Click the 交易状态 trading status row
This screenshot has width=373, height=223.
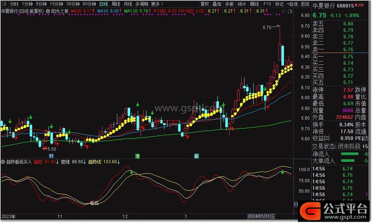(340, 147)
